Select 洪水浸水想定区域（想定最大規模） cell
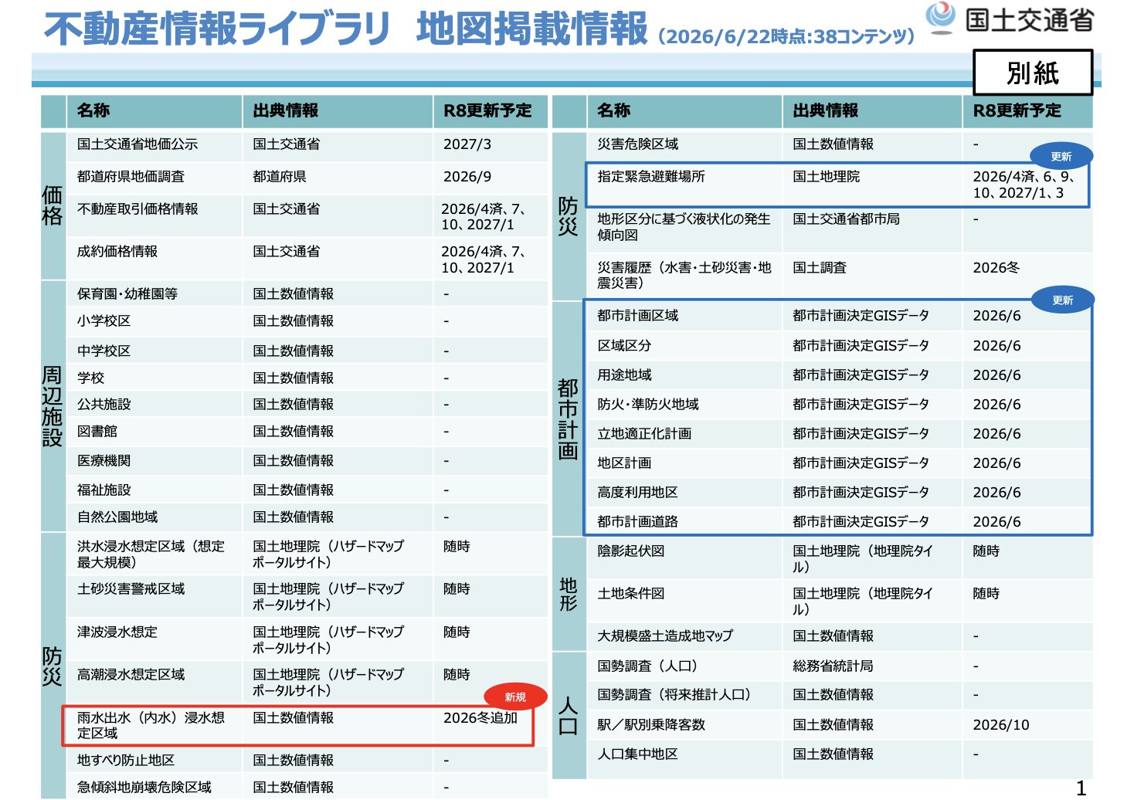Viewport: 1134px width, 800px height. tap(151, 554)
